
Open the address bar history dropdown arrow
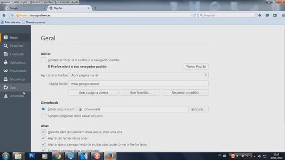[x=191, y=16]
